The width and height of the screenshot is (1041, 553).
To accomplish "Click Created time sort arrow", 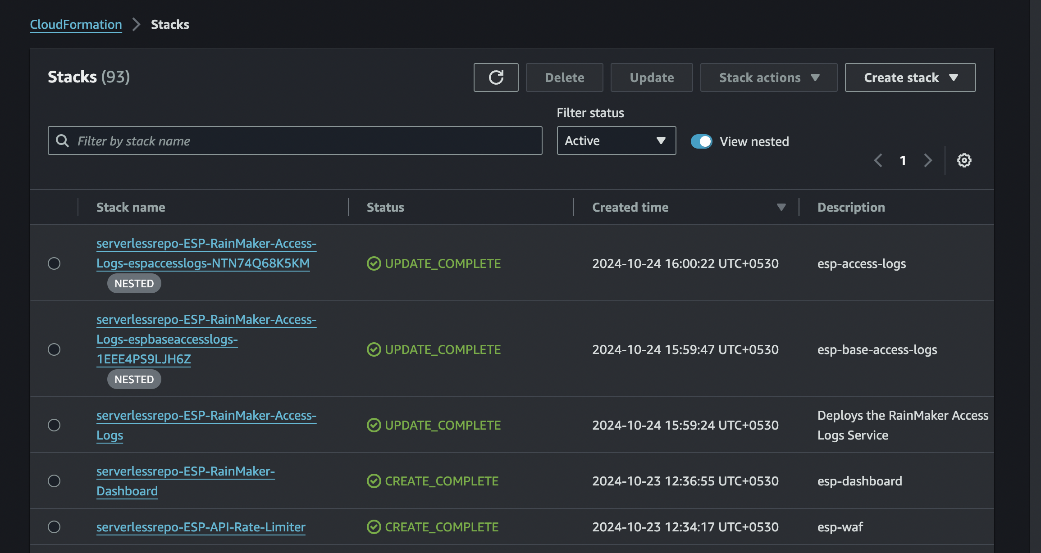I will tap(781, 207).
